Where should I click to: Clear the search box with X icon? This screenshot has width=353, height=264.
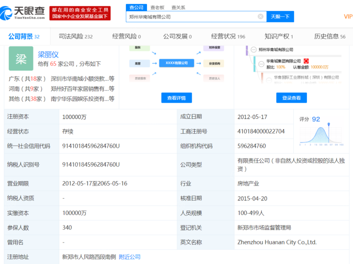(260, 17)
